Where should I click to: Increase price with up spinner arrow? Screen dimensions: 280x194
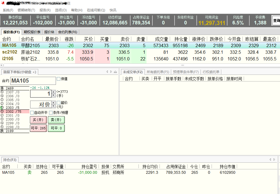(53, 103)
